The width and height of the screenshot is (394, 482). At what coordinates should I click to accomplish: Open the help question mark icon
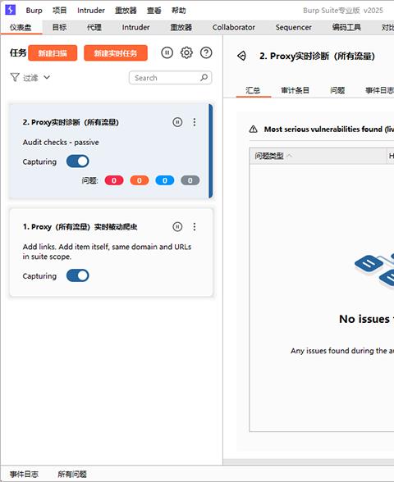(206, 52)
